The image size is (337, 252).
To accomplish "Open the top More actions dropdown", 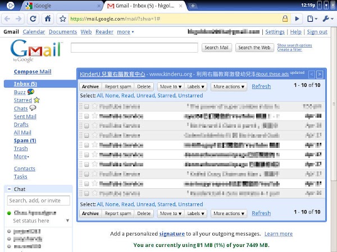I will (229, 87).
